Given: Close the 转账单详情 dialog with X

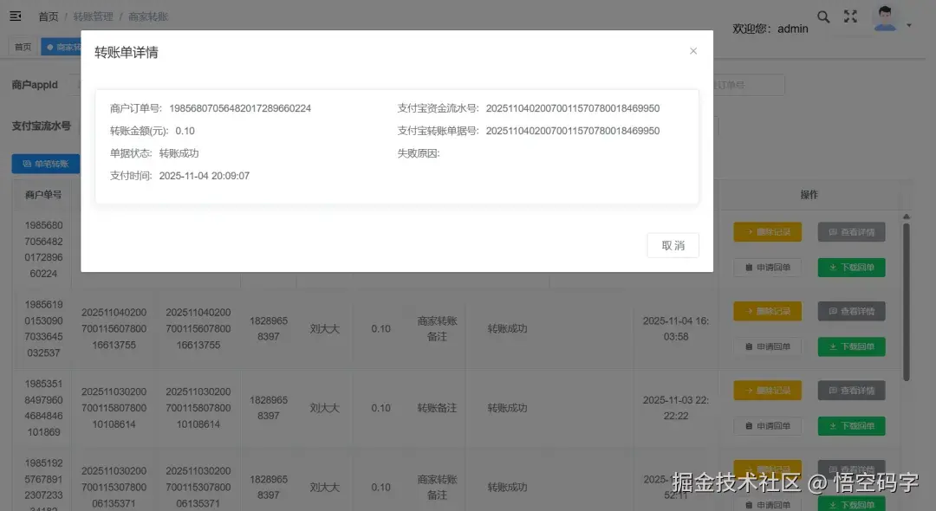Looking at the screenshot, I should coord(693,51).
